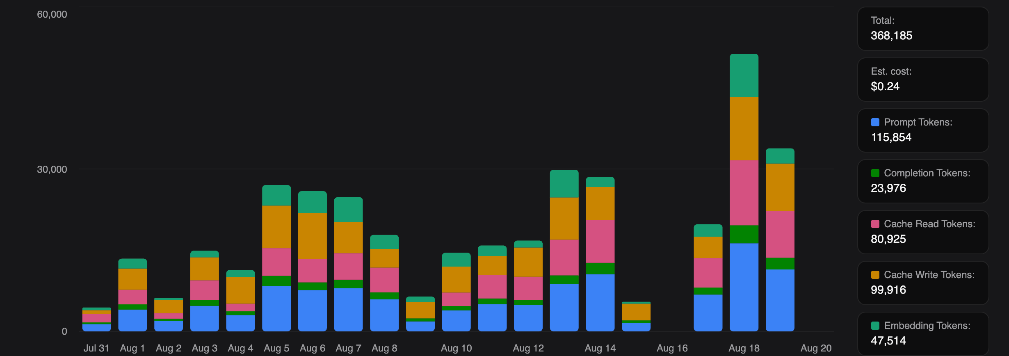The width and height of the screenshot is (1009, 356).
Task: Click the Aug 10 stacked bar
Action: click(456, 292)
